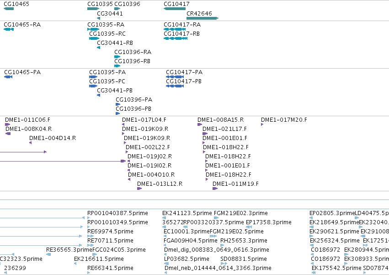Image resolution: width=389 pixels, height=275 pixels.
Task: Click the EP17358.3prime EST label
Action: [x=269, y=222]
